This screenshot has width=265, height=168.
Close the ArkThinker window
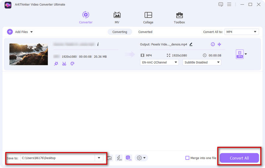click(259, 4)
